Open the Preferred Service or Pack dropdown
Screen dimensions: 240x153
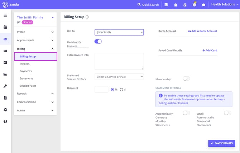(119, 77)
